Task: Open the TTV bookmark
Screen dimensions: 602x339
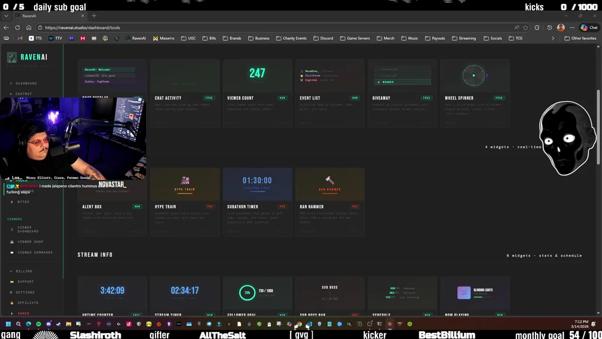Action: coord(55,38)
